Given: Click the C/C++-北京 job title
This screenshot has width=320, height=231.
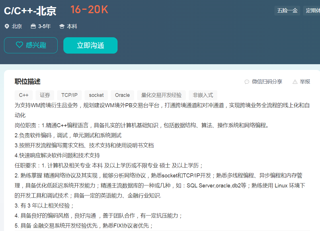Looking at the screenshot, I should tap(30, 11).
